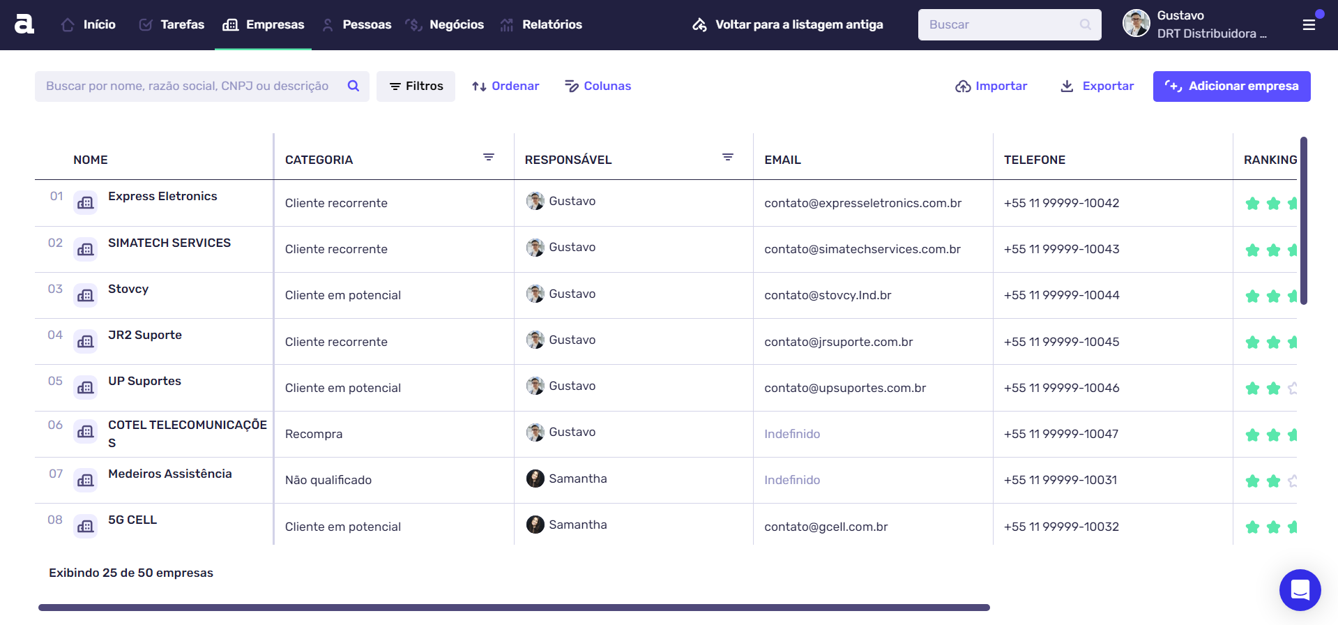Screen dimensions: 1338x625
Task: Click Exportar companies
Action: point(1097,86)
